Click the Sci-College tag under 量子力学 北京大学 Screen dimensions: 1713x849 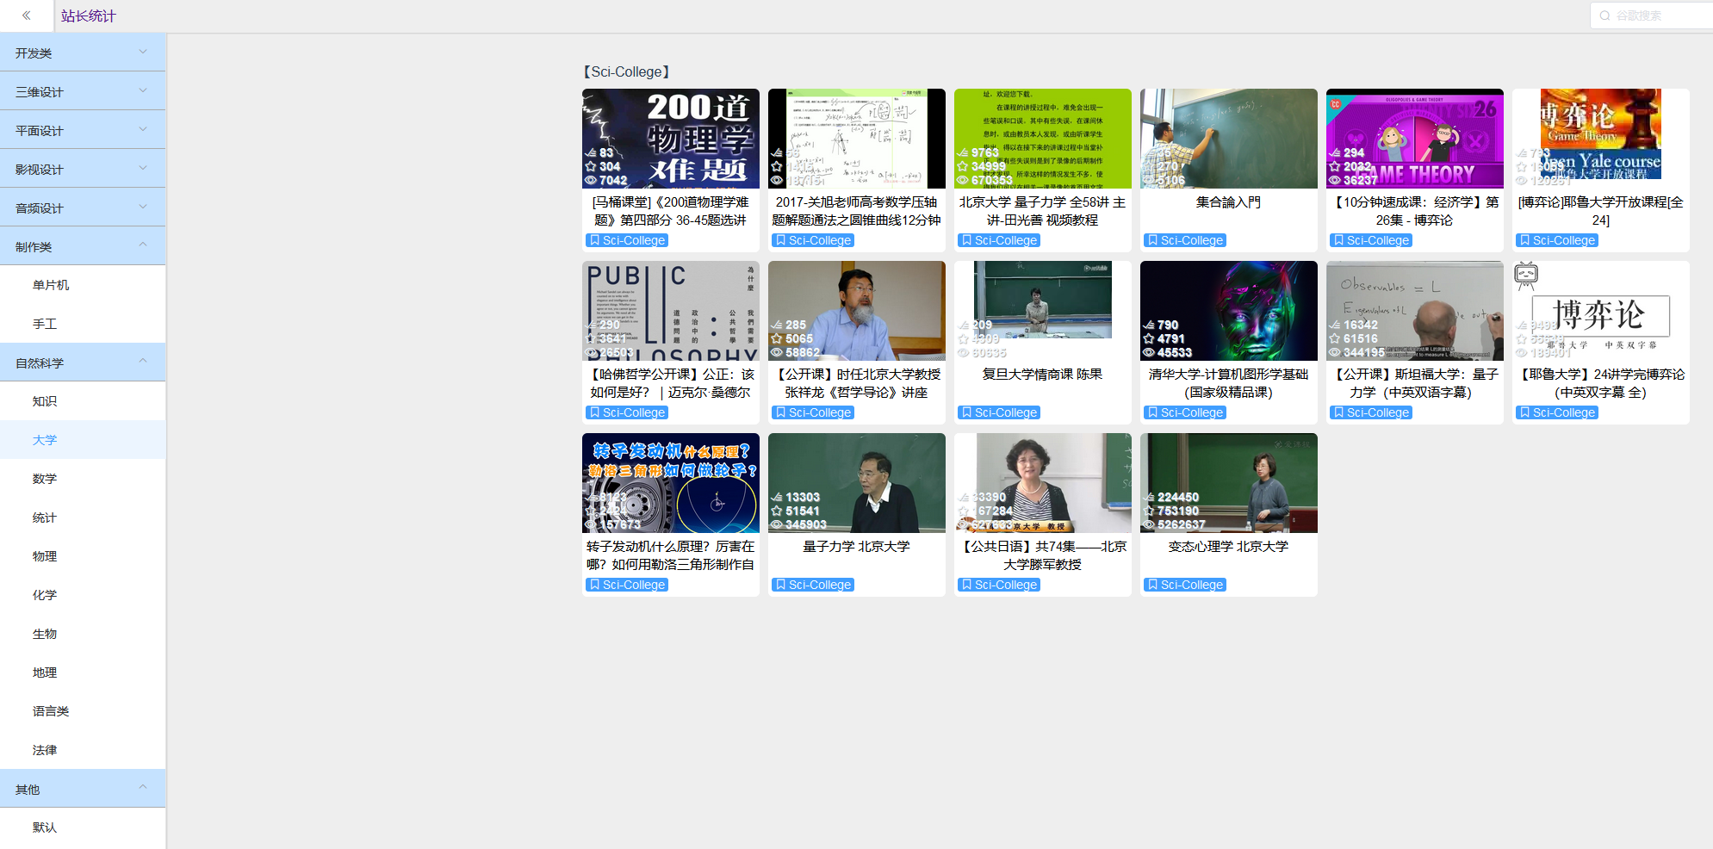[x=813, y=585]
